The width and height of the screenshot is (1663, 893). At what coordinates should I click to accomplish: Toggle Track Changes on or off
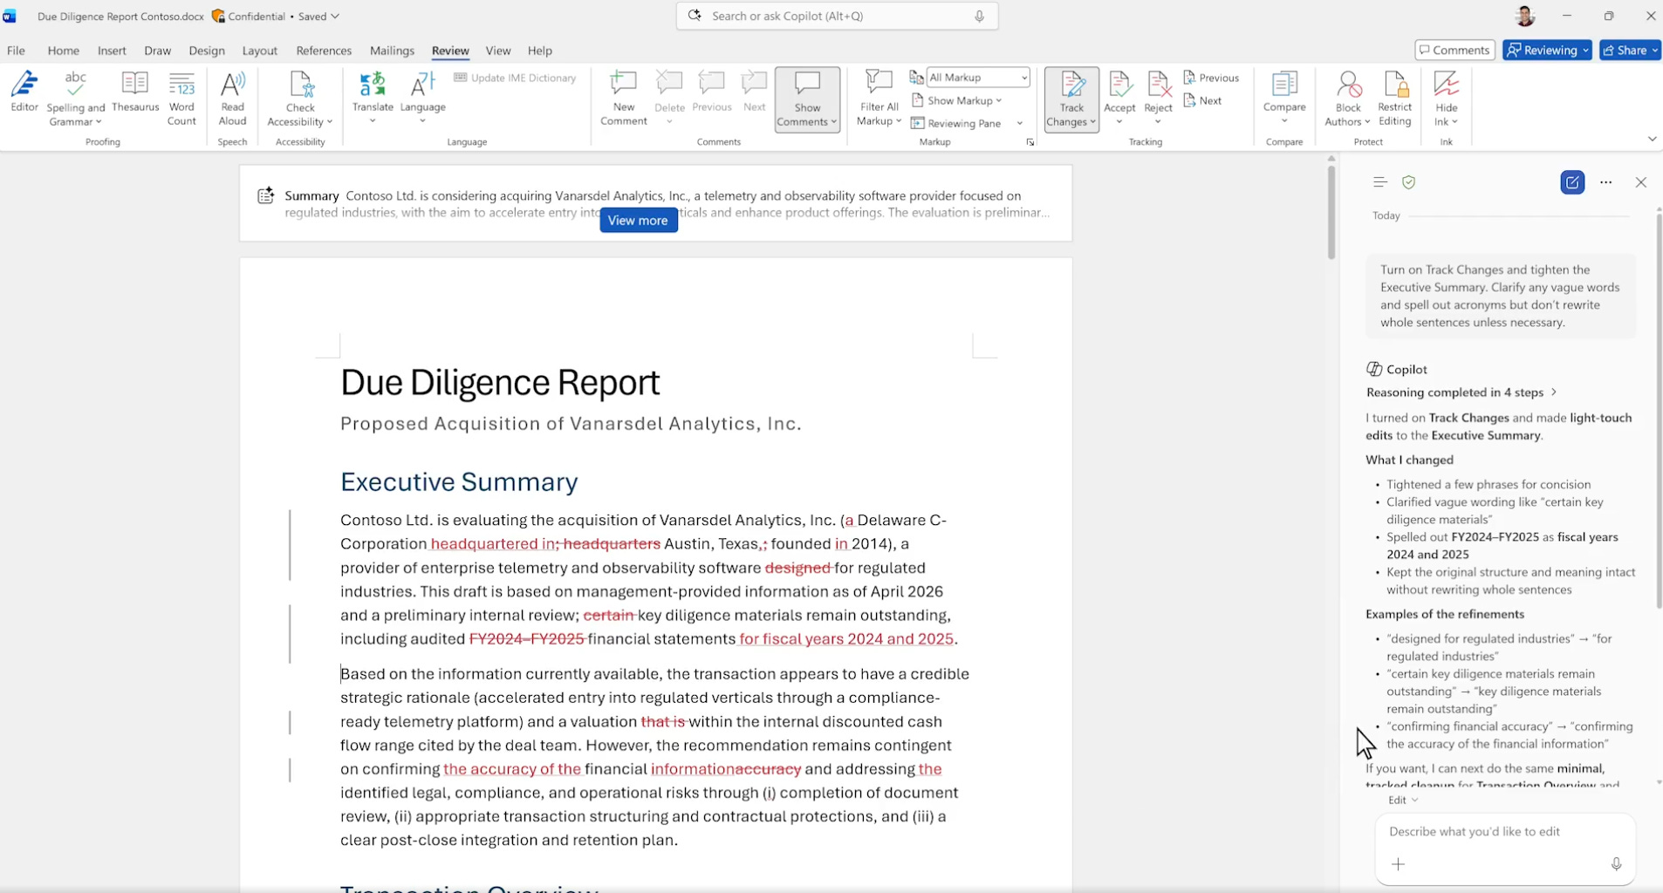(x=1071, y=87)
